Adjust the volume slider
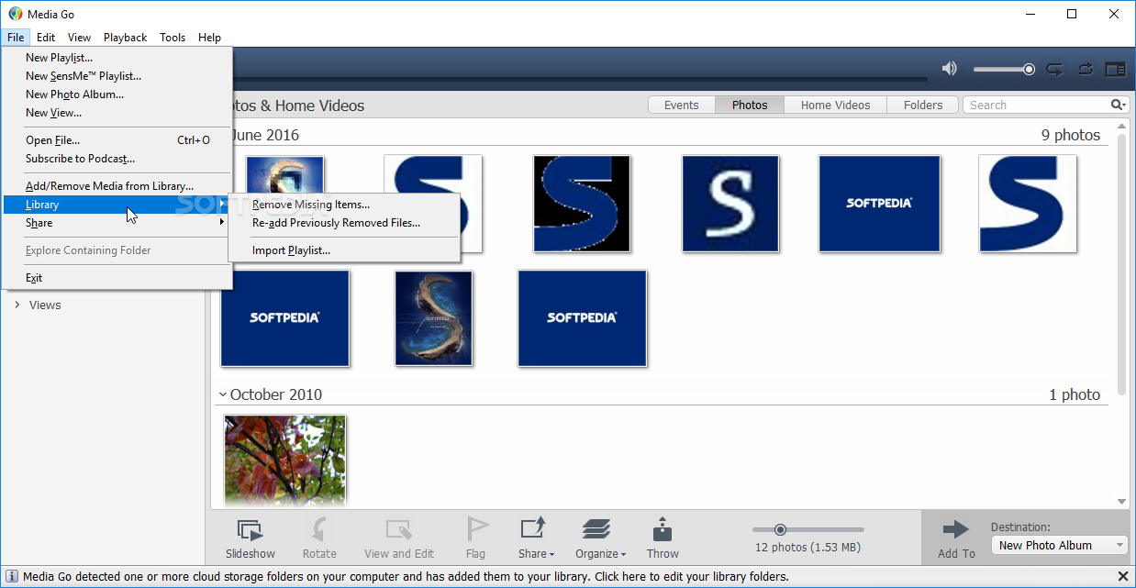This screenshot has height=588, width=1136. (x=1004, y=69)
